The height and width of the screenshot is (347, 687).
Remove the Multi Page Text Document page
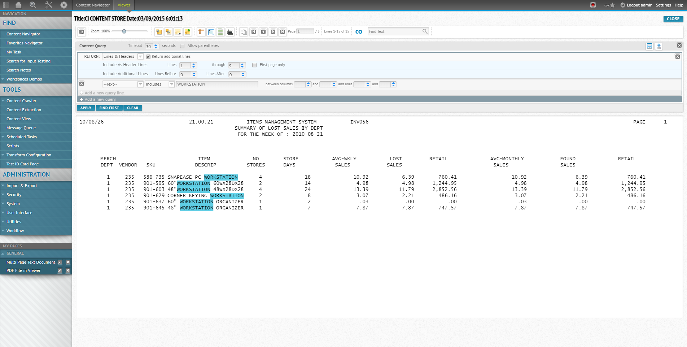[x=67, y=262]
